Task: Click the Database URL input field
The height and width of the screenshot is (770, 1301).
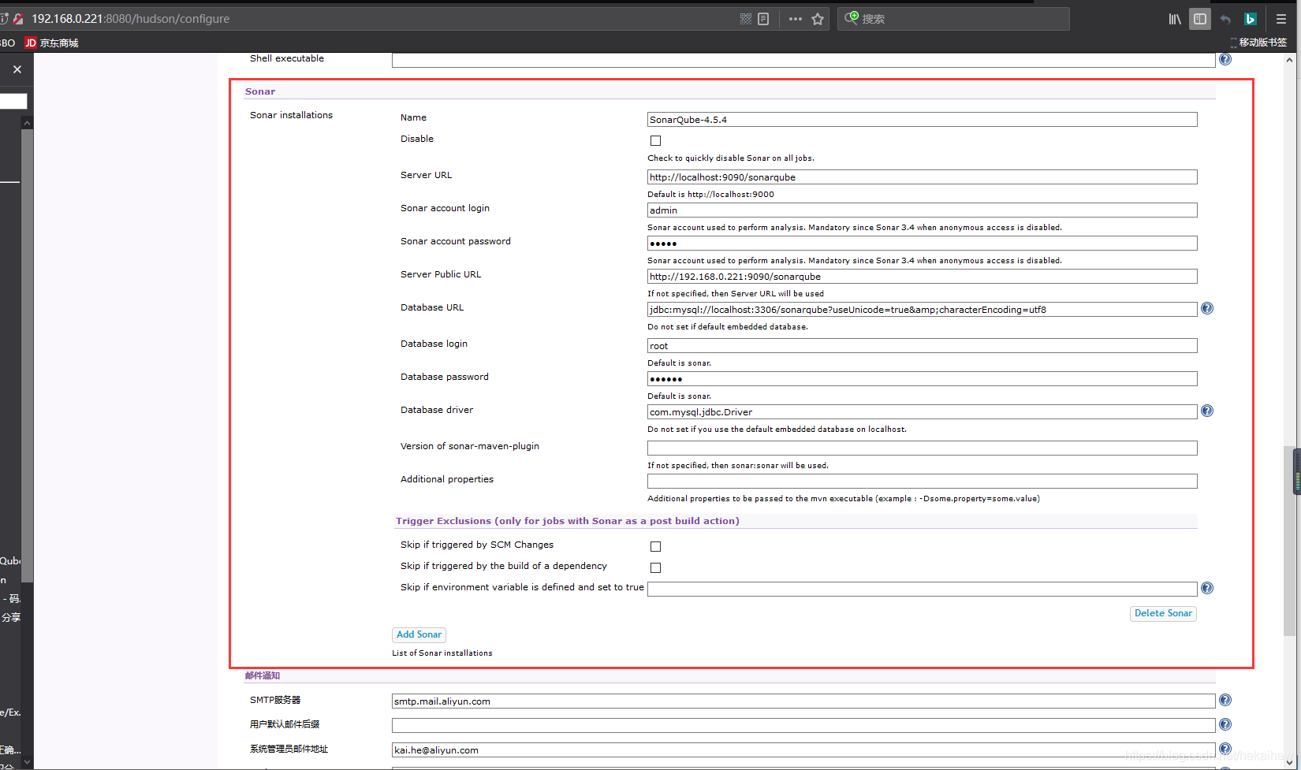Action: (x=922, y=310)
